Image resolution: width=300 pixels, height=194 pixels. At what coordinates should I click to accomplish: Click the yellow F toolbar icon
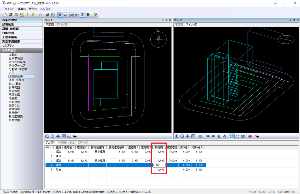(33, 15)
